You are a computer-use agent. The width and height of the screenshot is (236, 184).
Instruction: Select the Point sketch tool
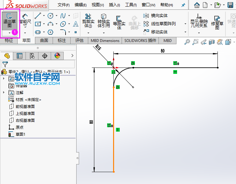click(76, 32)
